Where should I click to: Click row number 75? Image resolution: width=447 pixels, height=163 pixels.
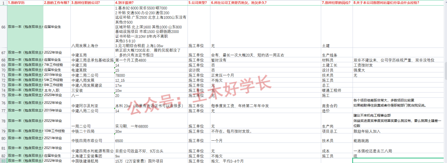[x=3, y=96]
